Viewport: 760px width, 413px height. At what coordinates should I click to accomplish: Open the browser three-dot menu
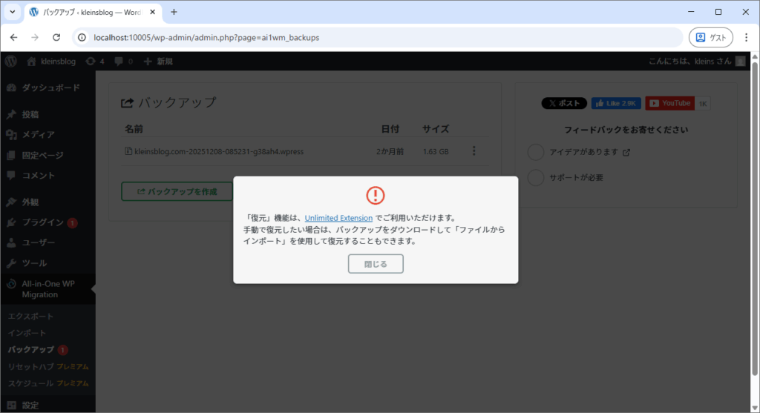(745, 37)
